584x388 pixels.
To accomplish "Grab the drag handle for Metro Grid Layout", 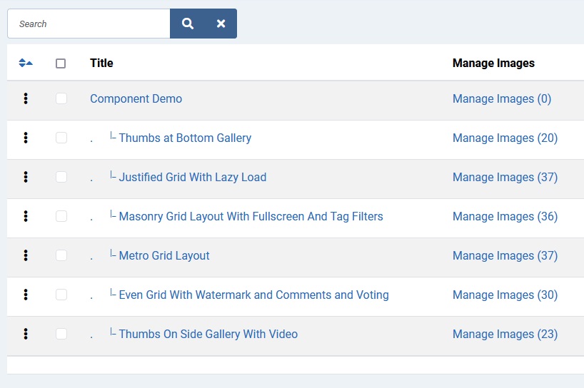I will point(26,255).
